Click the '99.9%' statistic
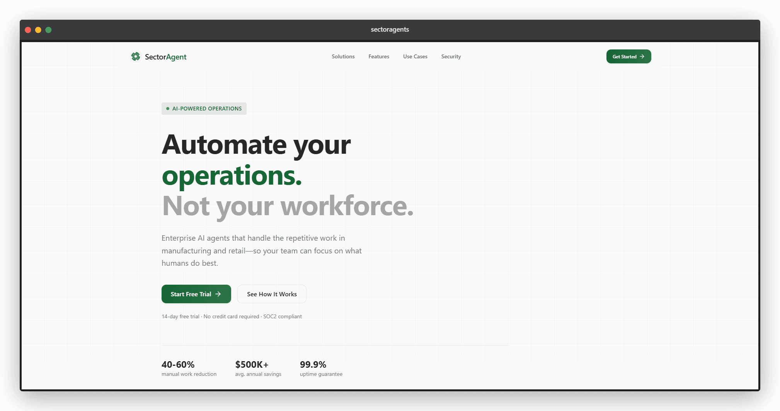780x411 pixels. click(313, 364)
